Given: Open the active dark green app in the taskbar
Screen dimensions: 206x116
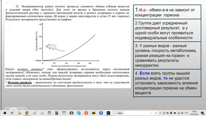Looking at the screenshot, I should coord(108,113).
